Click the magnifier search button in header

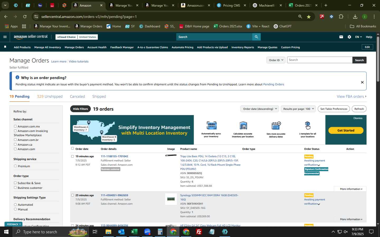point(256,37)
